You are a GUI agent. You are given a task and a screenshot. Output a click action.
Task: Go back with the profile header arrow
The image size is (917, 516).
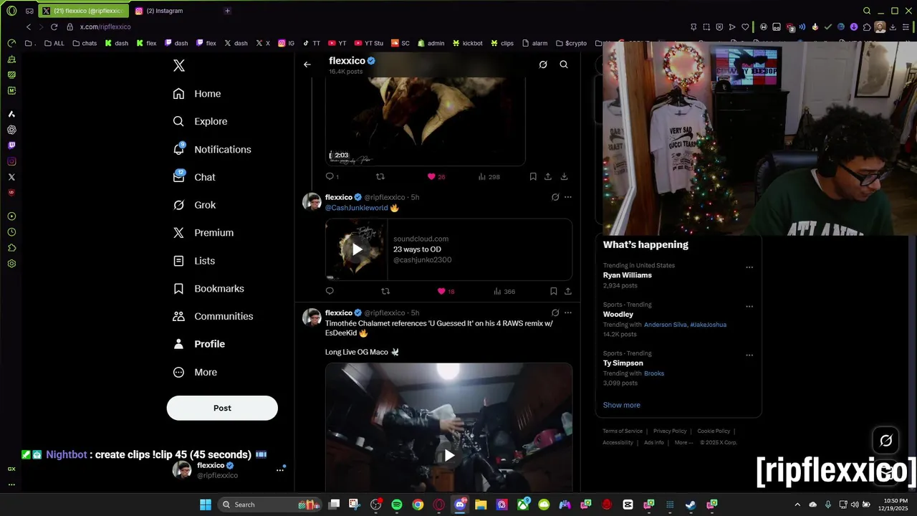point(307,64)
